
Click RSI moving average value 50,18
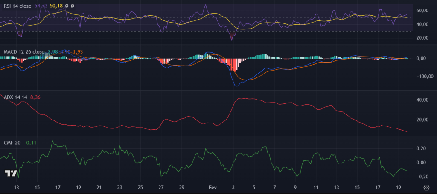pos(57,6)
